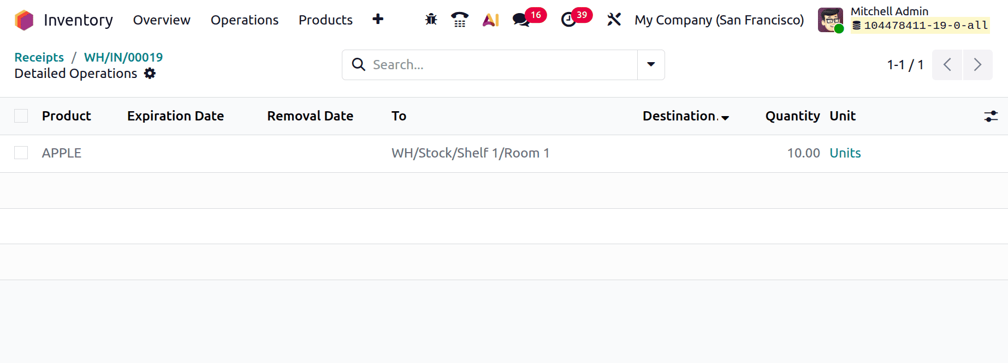Click the plus icon in the menu bar
This screenshot has width=1008, height=363.
(x=377, y=19)
